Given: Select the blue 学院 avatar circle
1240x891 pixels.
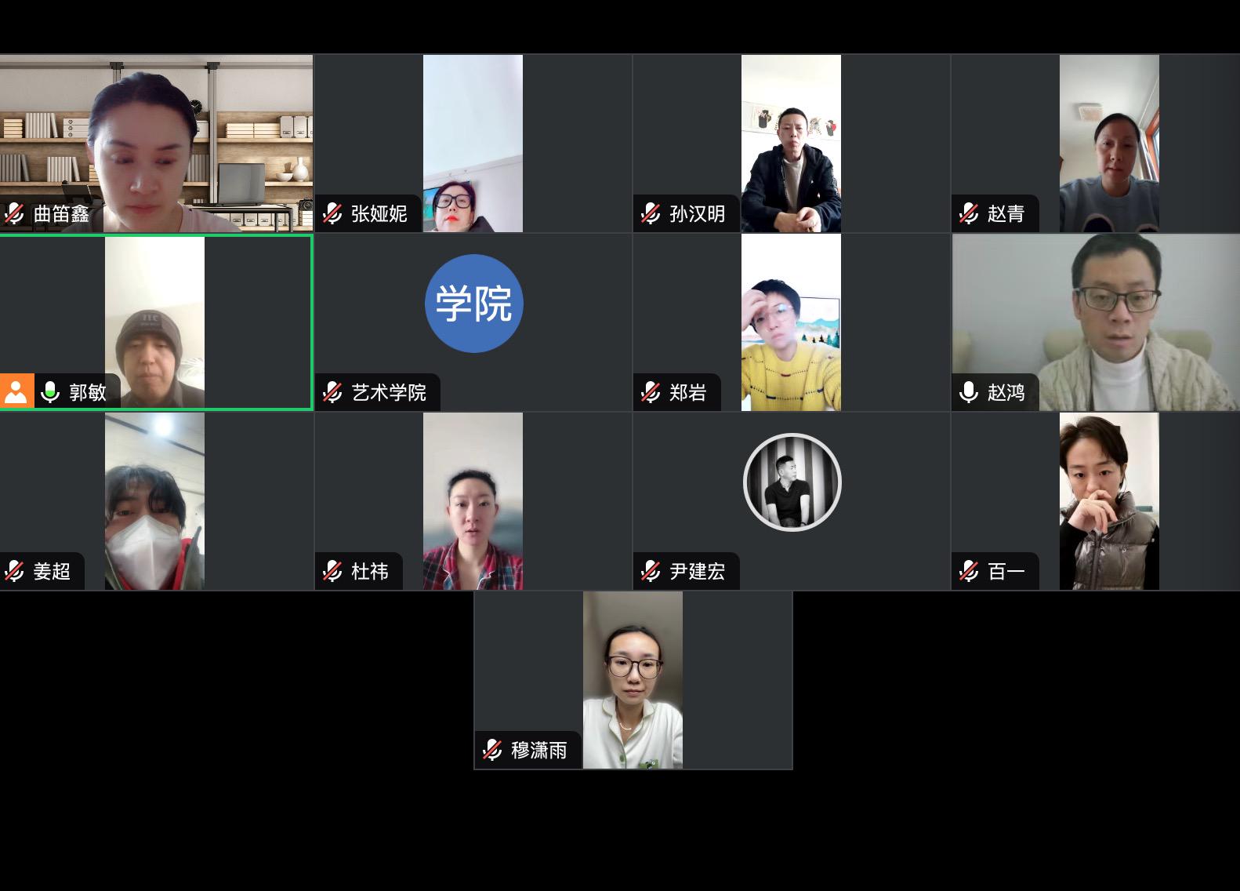Looking at the screenshot, I should [473, 304].
